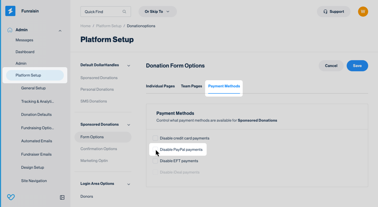Click the Support headset icon
Viewport: 378px width, 207px height.
coord(325,12)
